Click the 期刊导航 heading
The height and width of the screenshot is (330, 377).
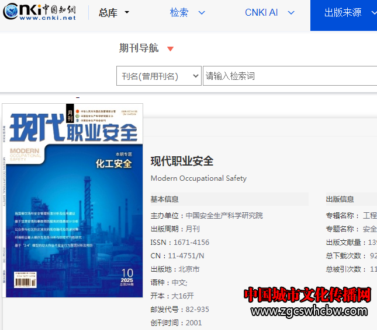coord(139,48)
